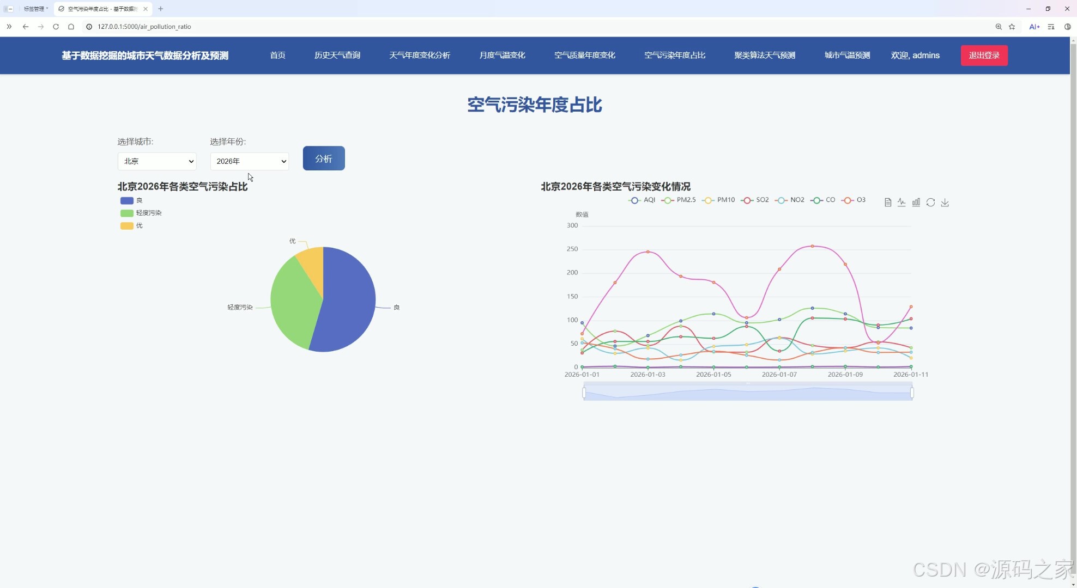1077x588 pixels.
Task: Toggle PM2.5 series in legend
Action: tap(679, 200)
